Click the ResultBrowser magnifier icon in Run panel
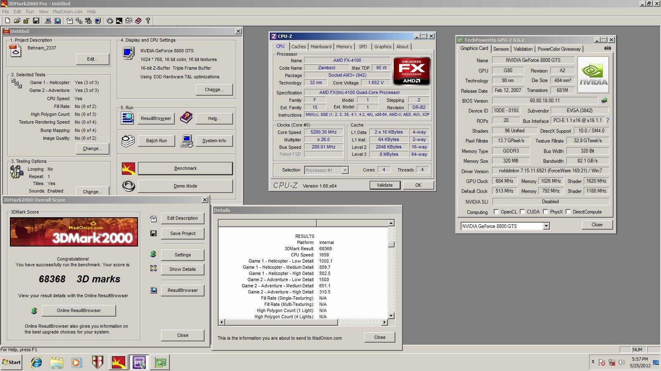 [127, 118]
